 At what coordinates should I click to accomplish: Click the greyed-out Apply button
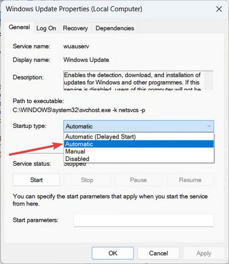click(x=204, y=253)
